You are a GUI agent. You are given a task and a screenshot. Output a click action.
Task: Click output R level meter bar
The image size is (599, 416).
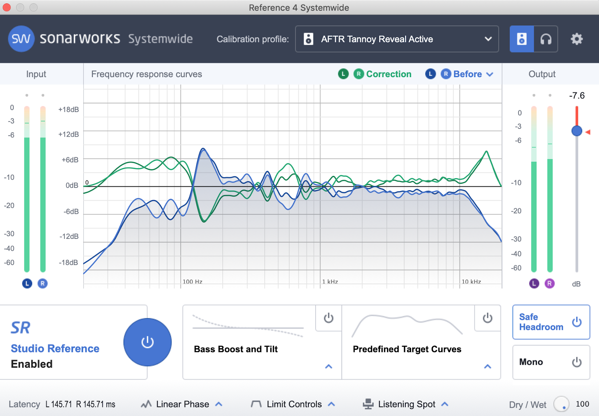(550, 189)
